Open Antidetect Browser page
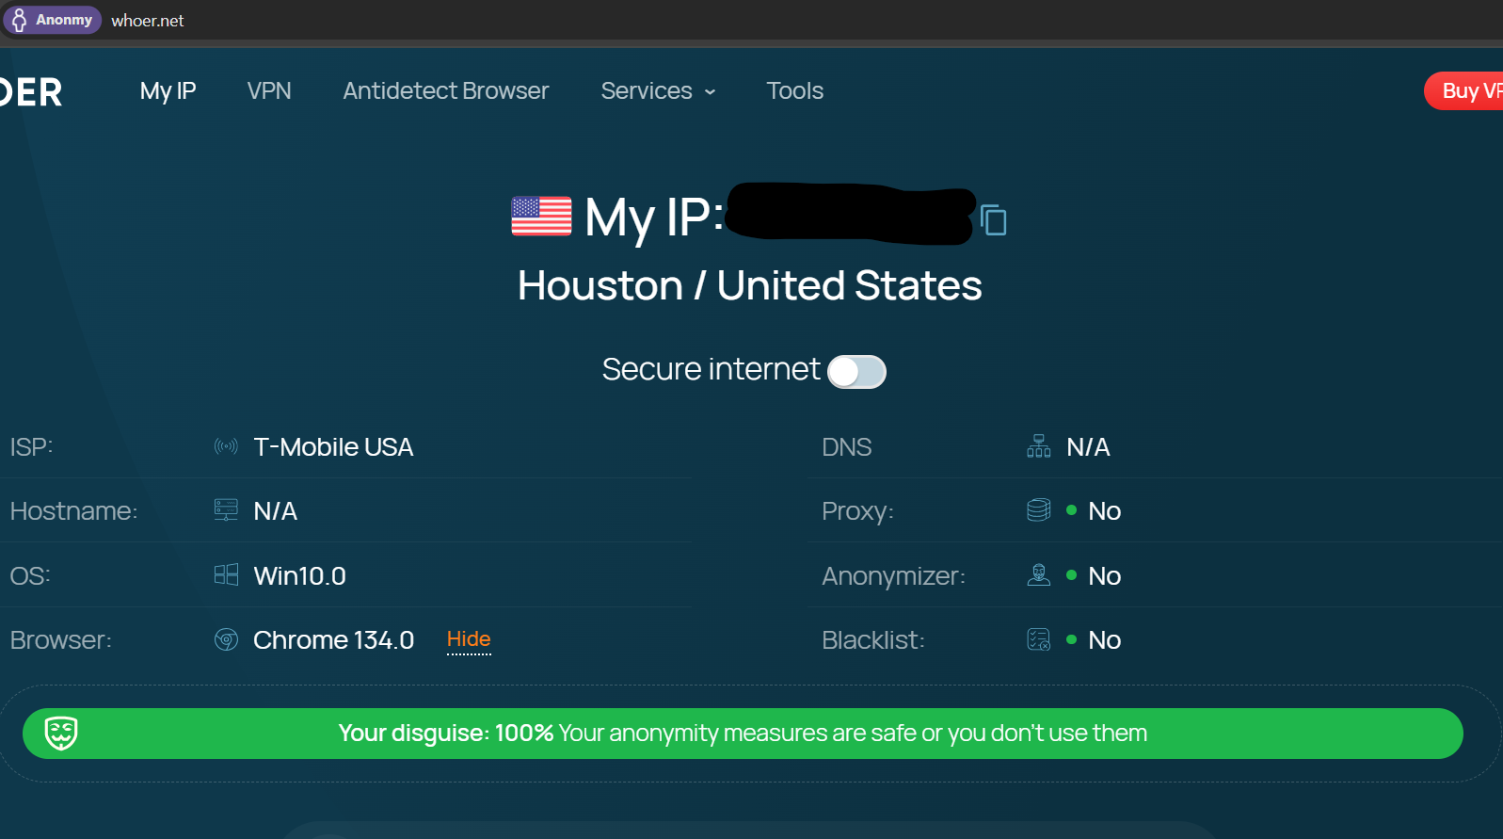The width and height of the screenshot is (1503, 839). 445,91
